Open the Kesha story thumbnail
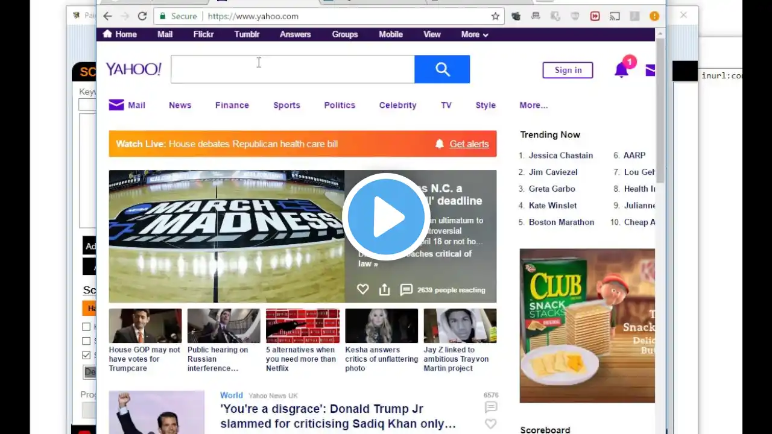The width and height of the screenshot is (772, 434). (381, 325)
